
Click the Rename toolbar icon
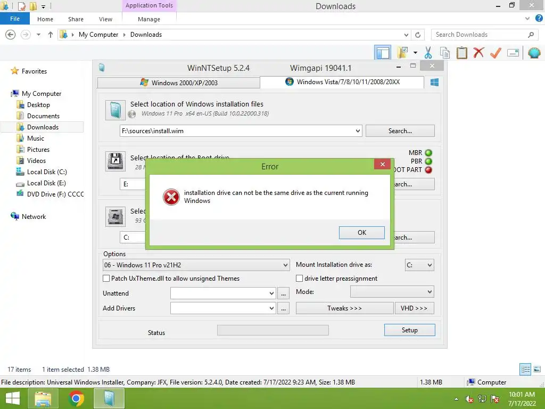513,53
